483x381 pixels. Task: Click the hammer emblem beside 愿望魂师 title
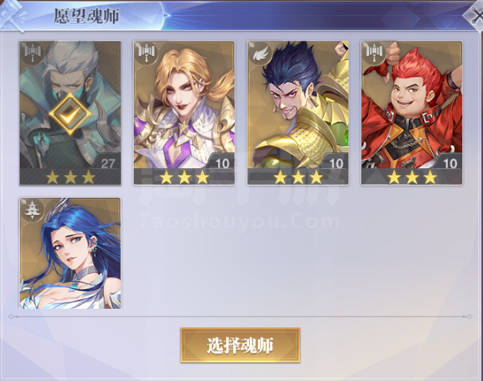tap(13, 15)
